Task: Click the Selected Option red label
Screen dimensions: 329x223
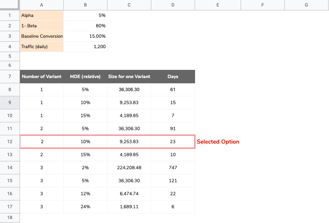Action: (x=218, y=142)
